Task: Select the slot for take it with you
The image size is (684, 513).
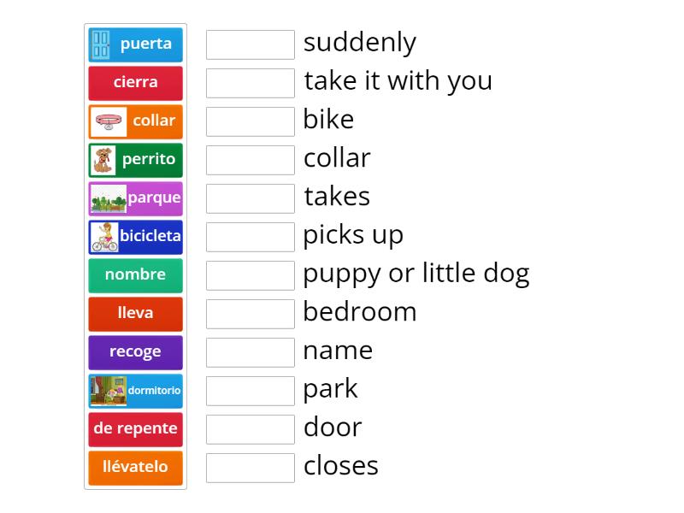Action: pyautogui.click(x=250, y=83)
